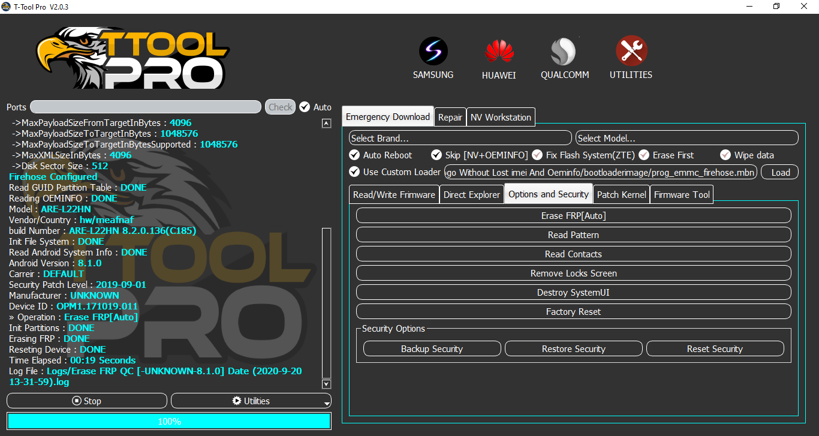This screenshot has height=436, width=819.
Task: Switch to the Emergency Download tab
Action: 388,117
